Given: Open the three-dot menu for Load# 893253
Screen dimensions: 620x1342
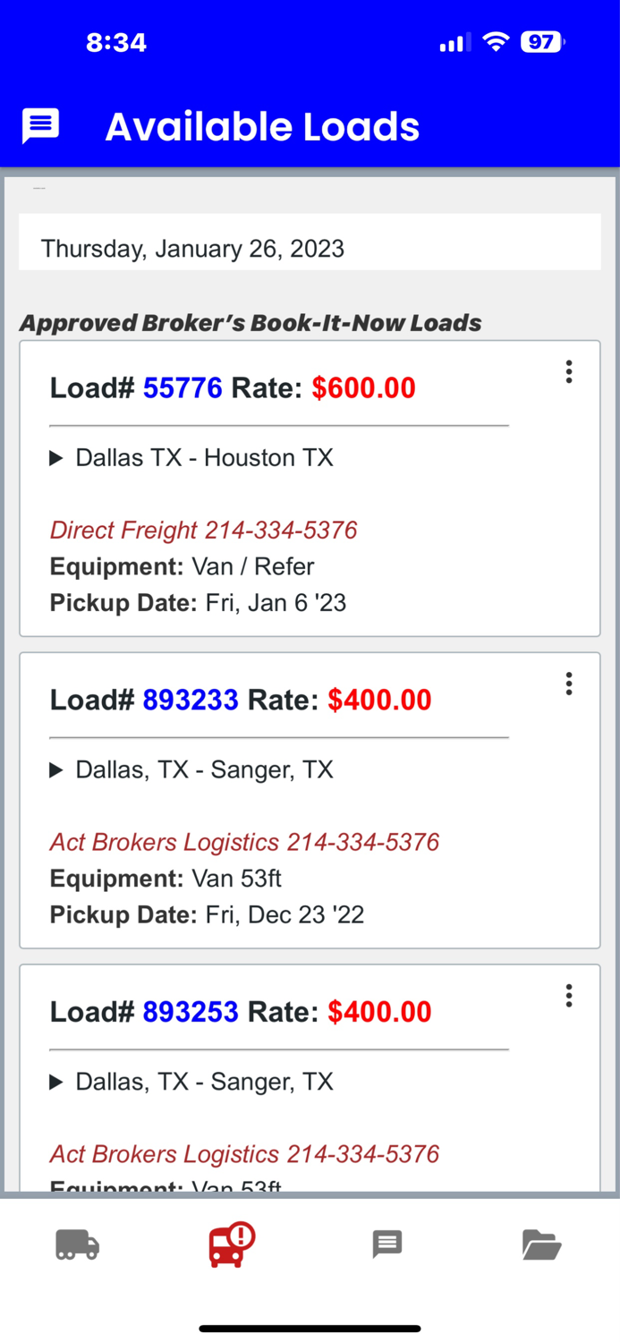Looking at the screenshot, I should (x=568, y=995).
